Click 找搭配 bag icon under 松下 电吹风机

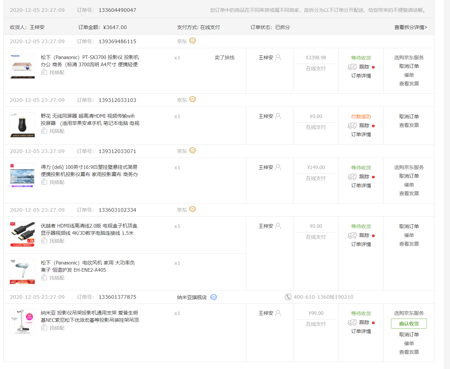pyautogui.click(x=44, y=277)
